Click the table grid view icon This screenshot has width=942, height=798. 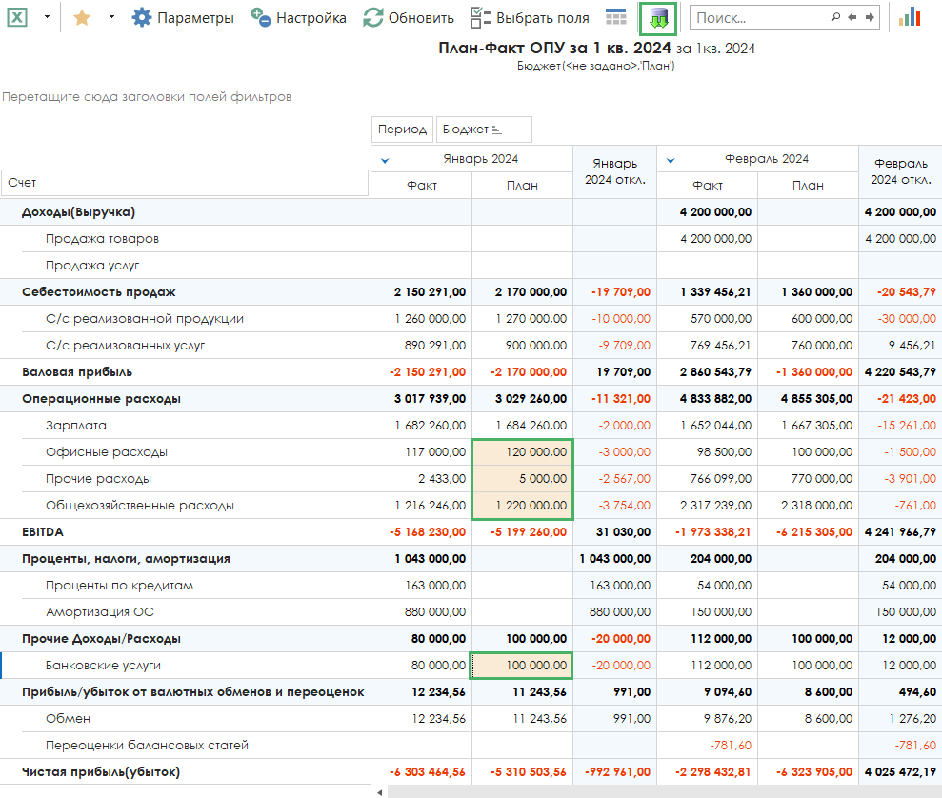coord(616,17)
